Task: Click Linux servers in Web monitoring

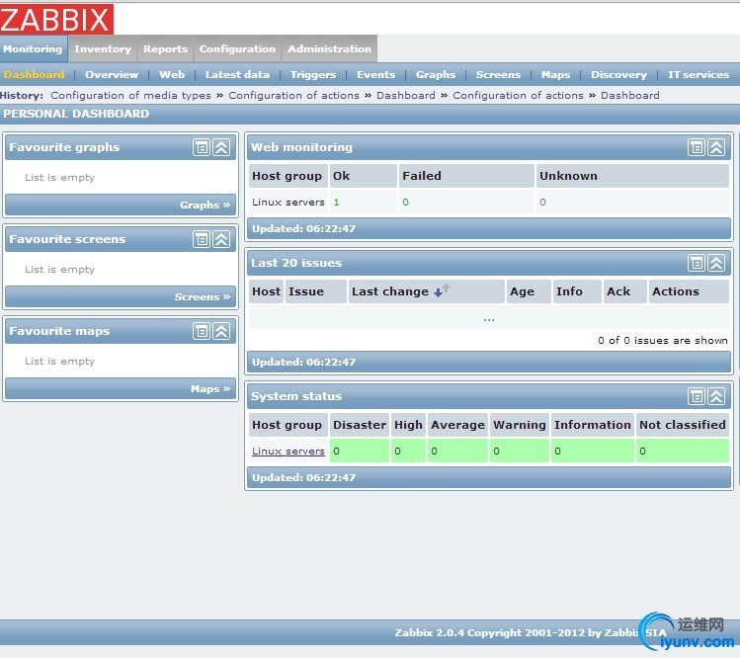Action: click(x=288, y=202)
